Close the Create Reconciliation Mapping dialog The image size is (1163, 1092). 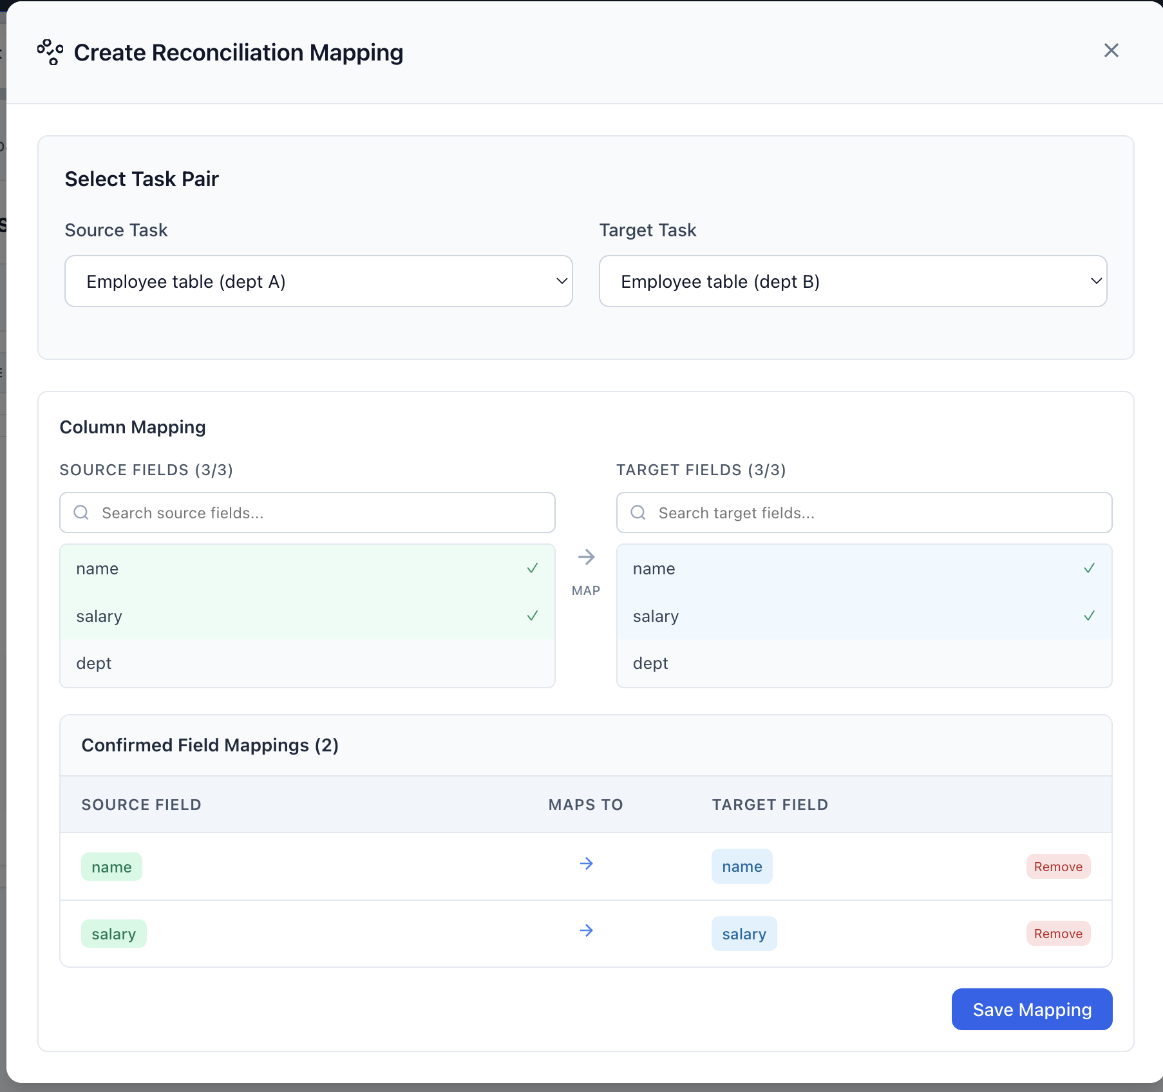pyautogui.click(x=1111, y=51)
